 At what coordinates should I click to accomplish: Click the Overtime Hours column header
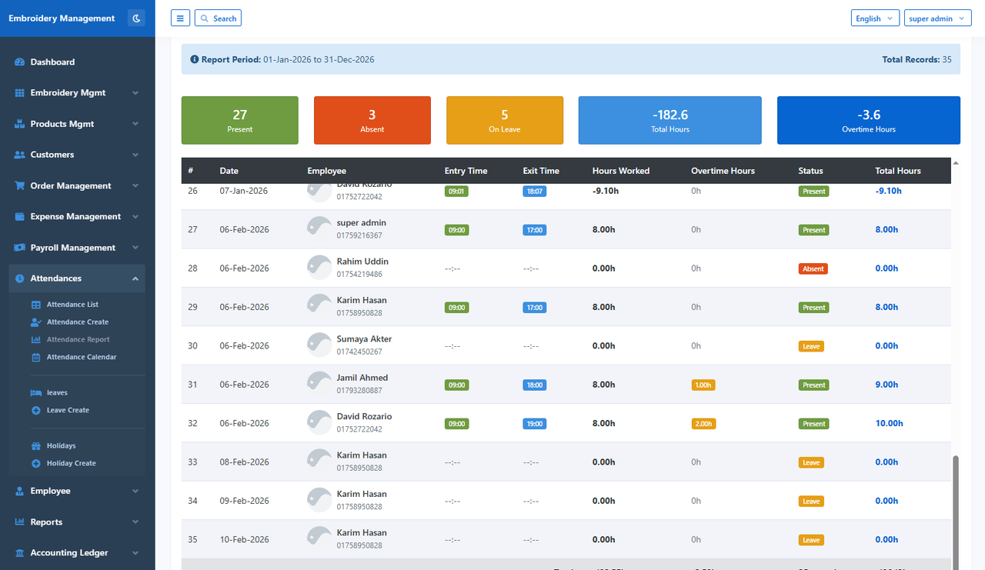point(723,171)
